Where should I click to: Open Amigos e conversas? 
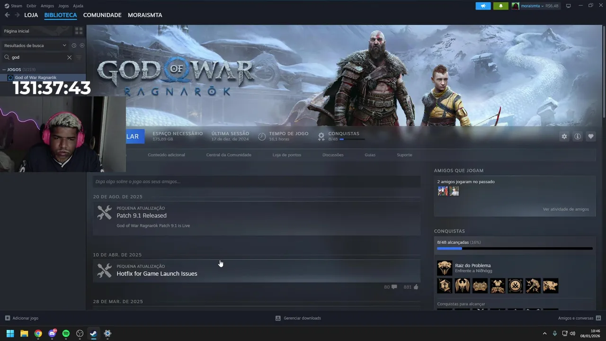coord(579,318)
